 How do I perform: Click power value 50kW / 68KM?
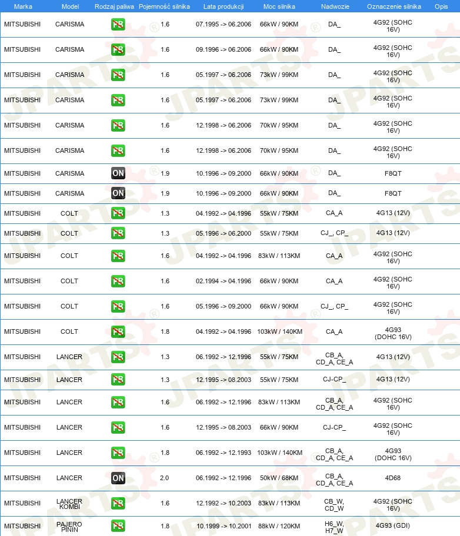(279, 478)
